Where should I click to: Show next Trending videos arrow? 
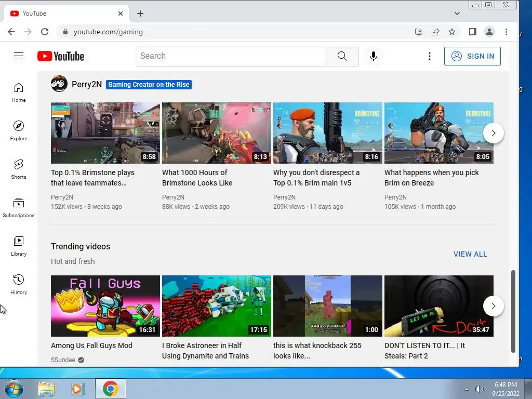coord(494,306)
